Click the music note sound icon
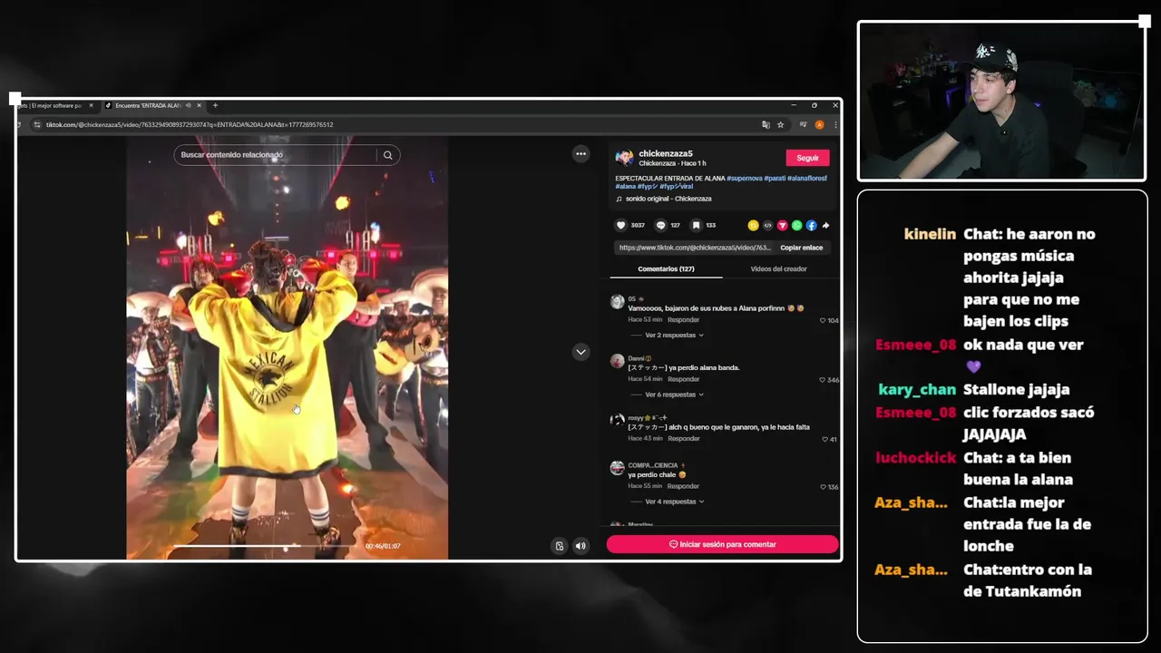Screen dimensions: 1161x653 coord(619,199)
